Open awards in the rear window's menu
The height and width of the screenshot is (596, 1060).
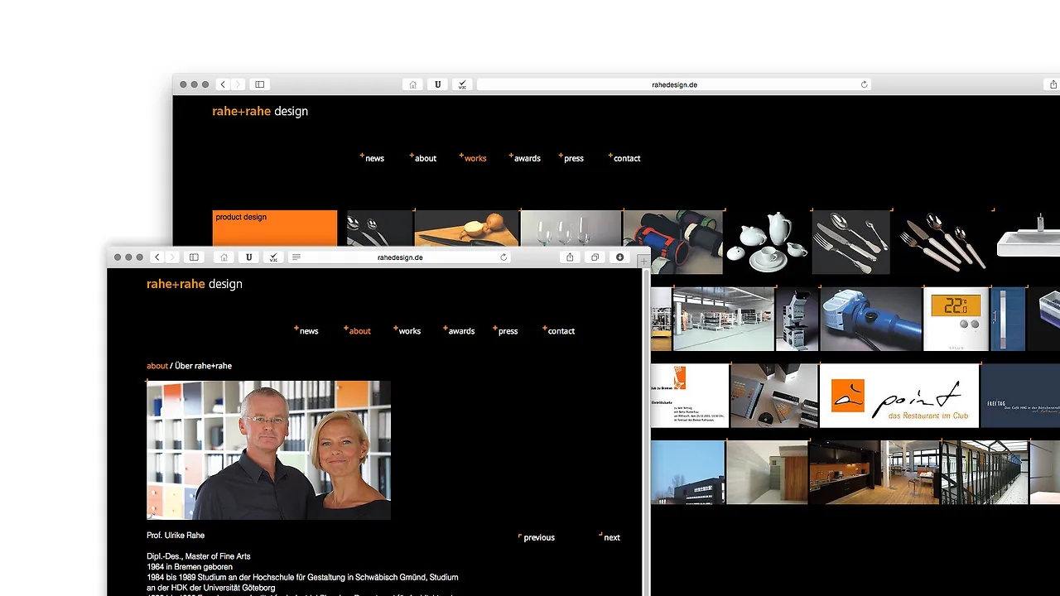[x=525, y=157]
